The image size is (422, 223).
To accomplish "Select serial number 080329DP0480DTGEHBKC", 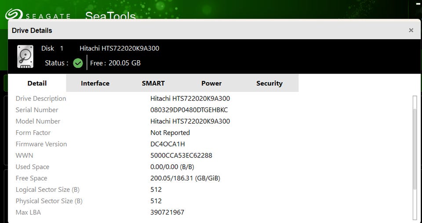I will [189, 110].
